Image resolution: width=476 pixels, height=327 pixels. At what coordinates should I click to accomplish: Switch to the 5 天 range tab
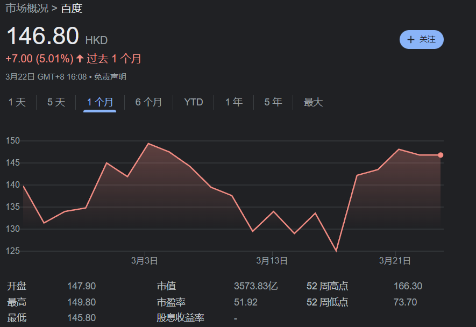(56, 102)
